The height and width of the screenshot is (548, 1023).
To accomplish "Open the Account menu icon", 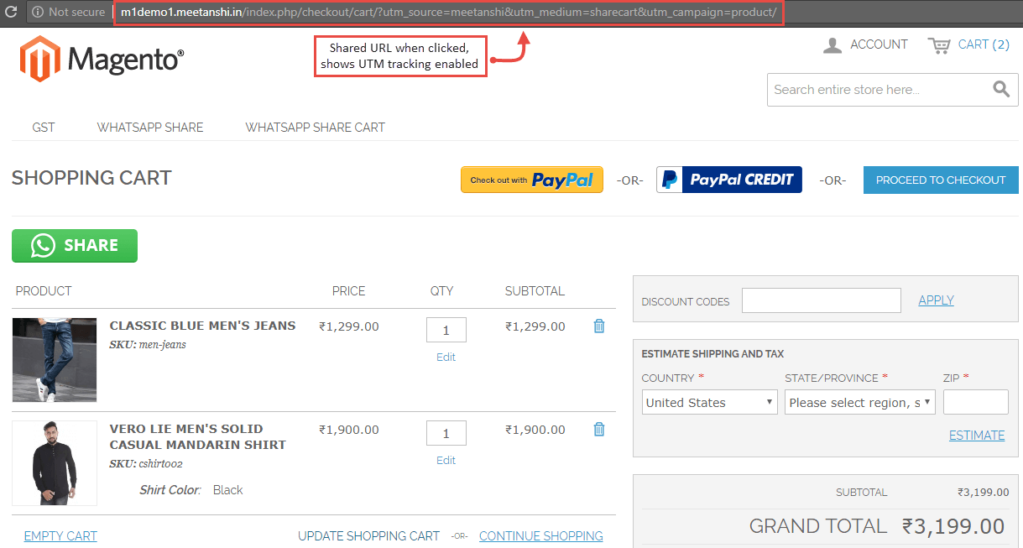I will coord(832,45).
